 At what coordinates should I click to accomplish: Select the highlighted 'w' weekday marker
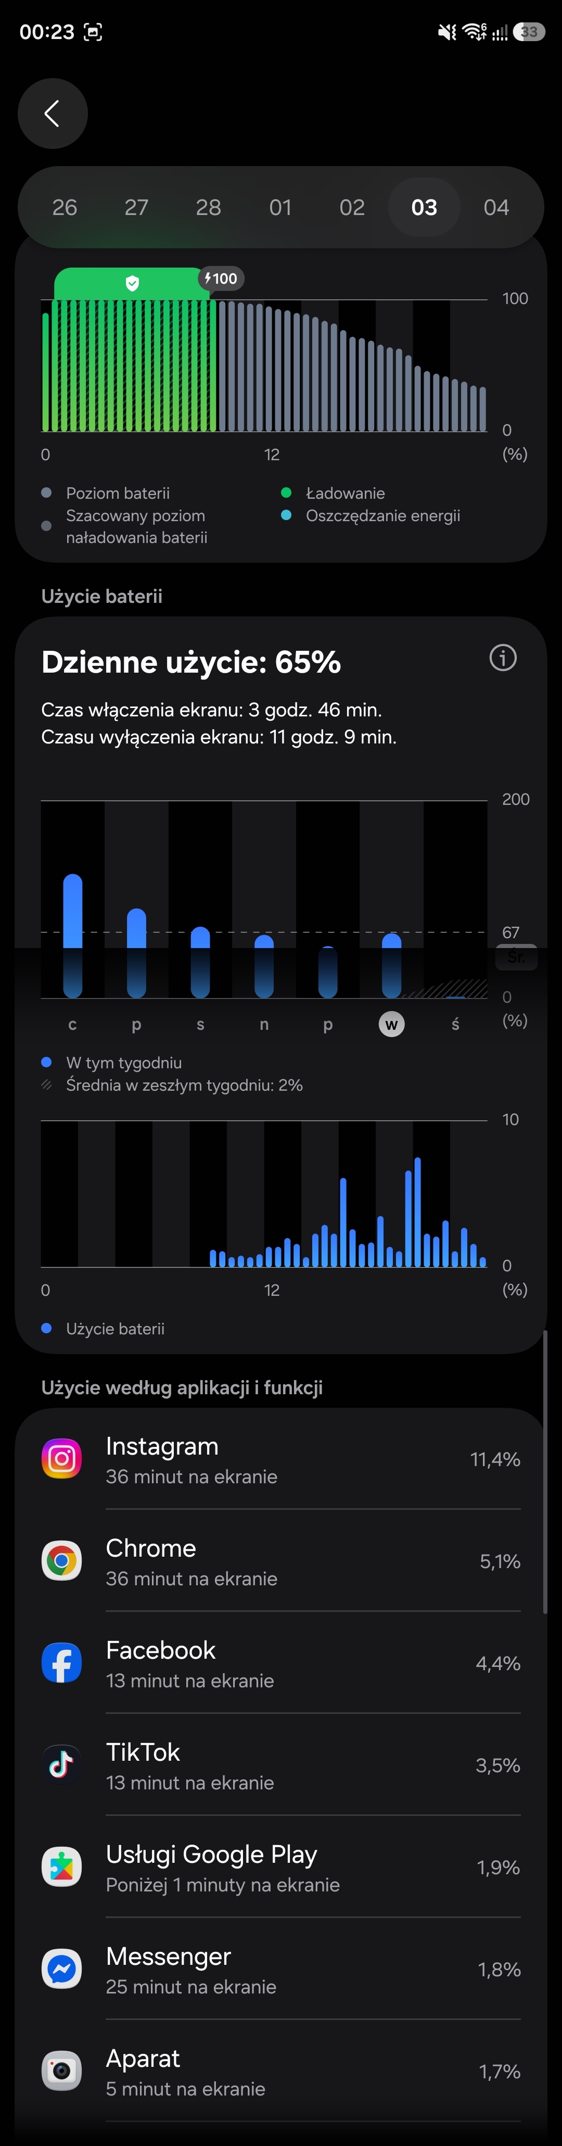[x=391, y=1024]
